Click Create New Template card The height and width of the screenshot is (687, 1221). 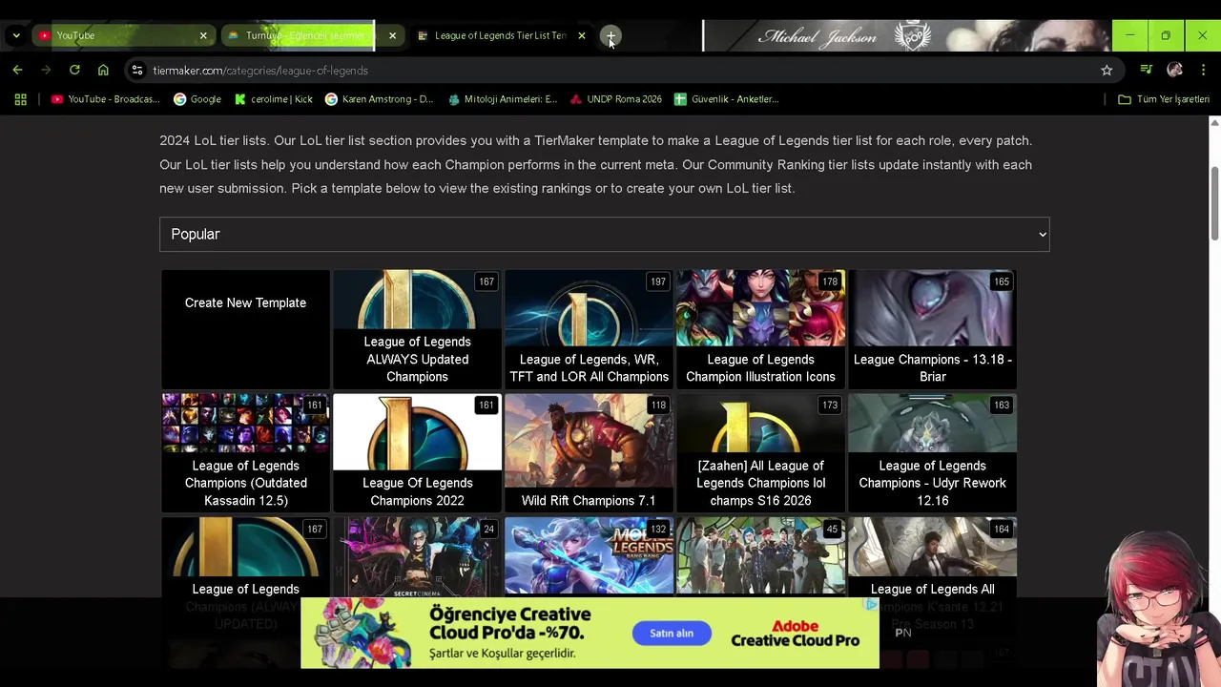coord(245,329)
